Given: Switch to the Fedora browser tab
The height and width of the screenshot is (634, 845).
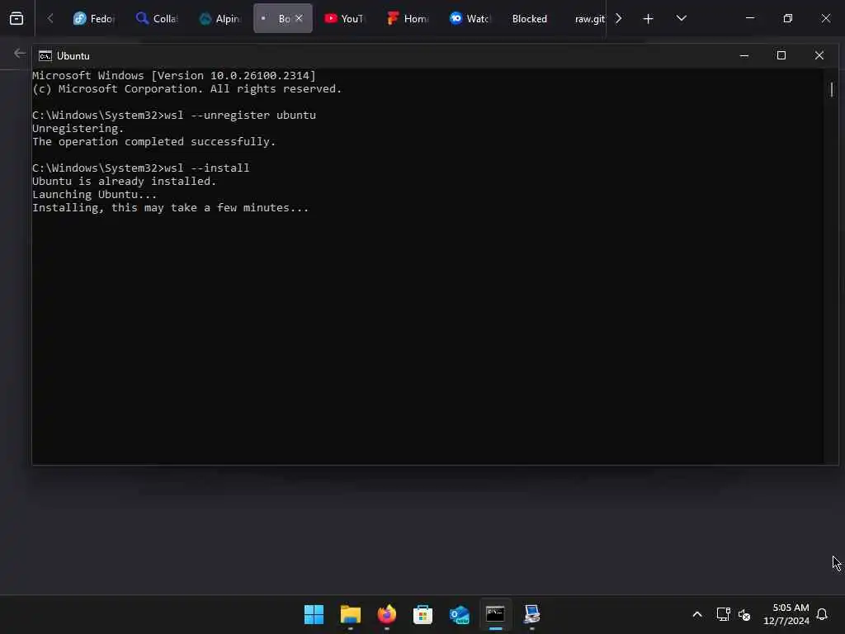Looking at the screenshot, I should [94, 18].
